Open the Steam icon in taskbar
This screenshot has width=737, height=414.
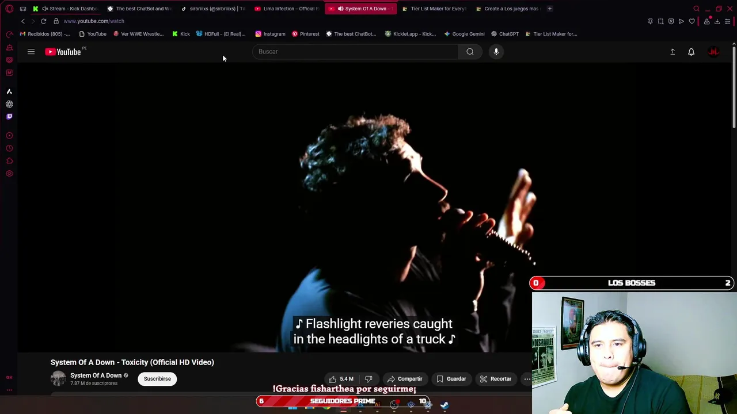[445, 405]
